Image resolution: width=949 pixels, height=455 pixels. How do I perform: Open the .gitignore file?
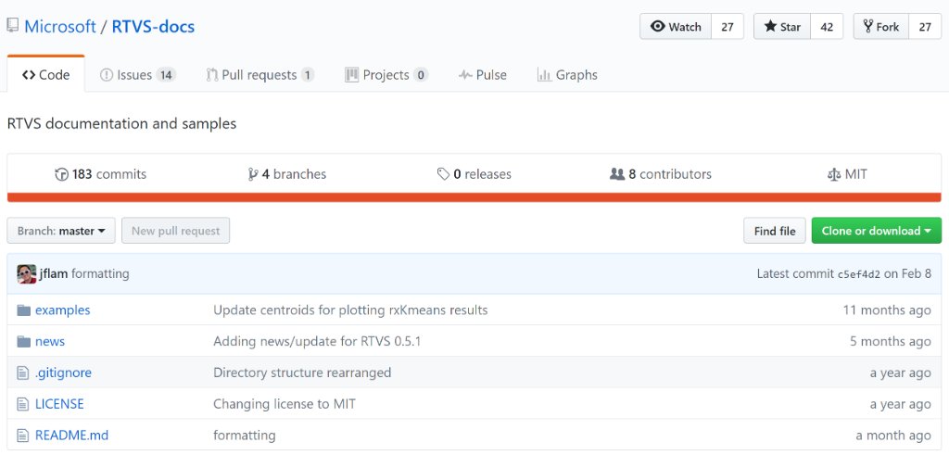pos(63,373)
